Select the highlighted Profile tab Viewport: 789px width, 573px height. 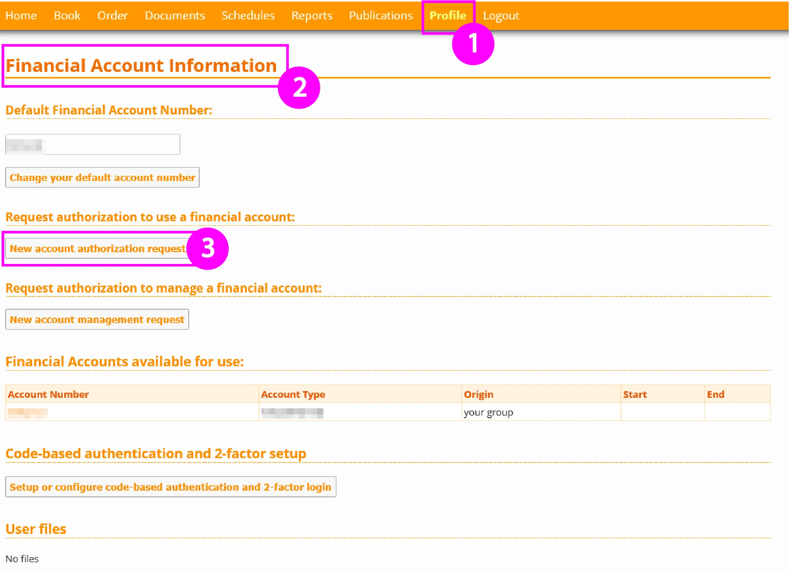448,15
